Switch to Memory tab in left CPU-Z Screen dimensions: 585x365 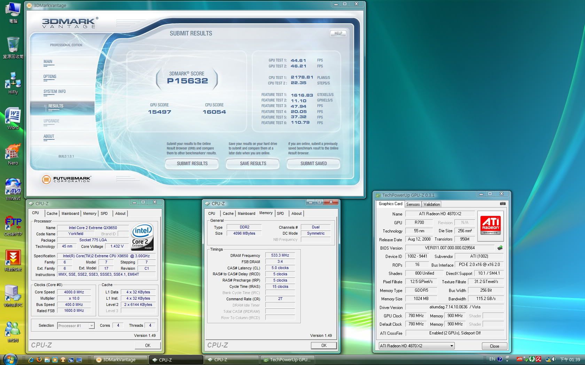click(x=89, y=213)
